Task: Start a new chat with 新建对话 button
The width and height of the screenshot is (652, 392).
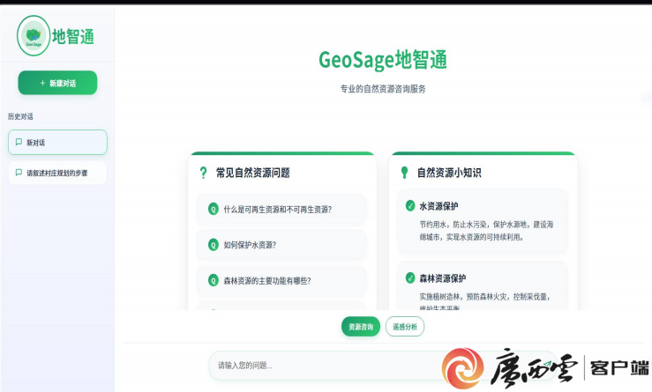Action: pos(57,83)
